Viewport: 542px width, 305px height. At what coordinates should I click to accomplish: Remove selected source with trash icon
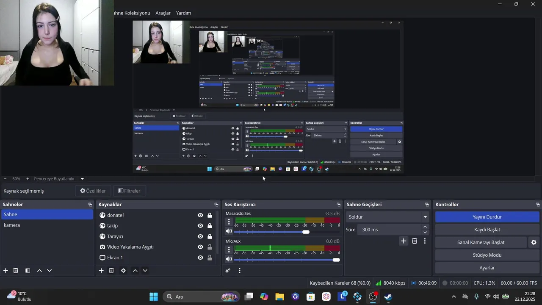tap(111, 270)
